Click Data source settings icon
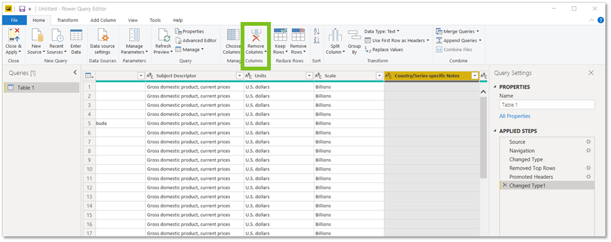The image size is (611, 242). pyautogui.click(x=103, y=35)
